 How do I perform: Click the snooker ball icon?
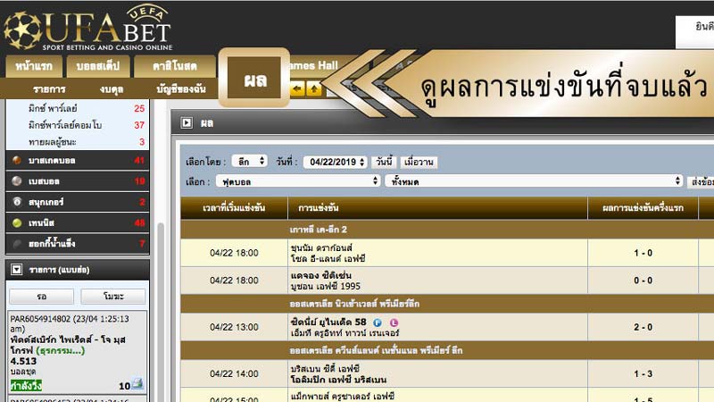pos(17,202)
